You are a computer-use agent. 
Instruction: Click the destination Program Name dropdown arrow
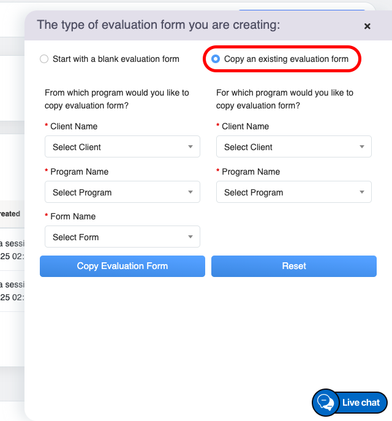[x=362, y=192]
